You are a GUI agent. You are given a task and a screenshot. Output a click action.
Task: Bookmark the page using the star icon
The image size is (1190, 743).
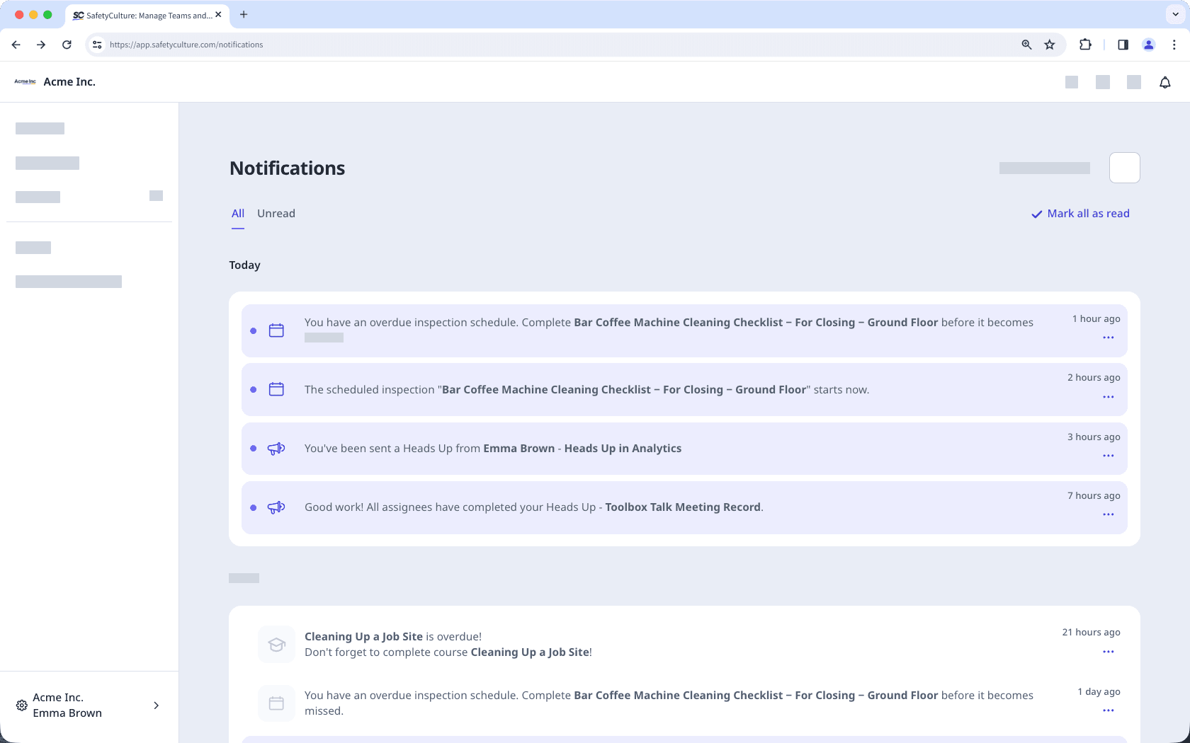click(x=1050, y=44)
